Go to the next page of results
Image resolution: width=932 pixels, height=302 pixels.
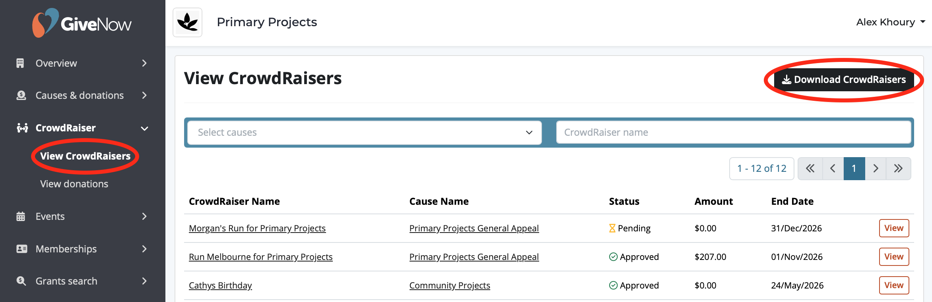pos(876,169)
